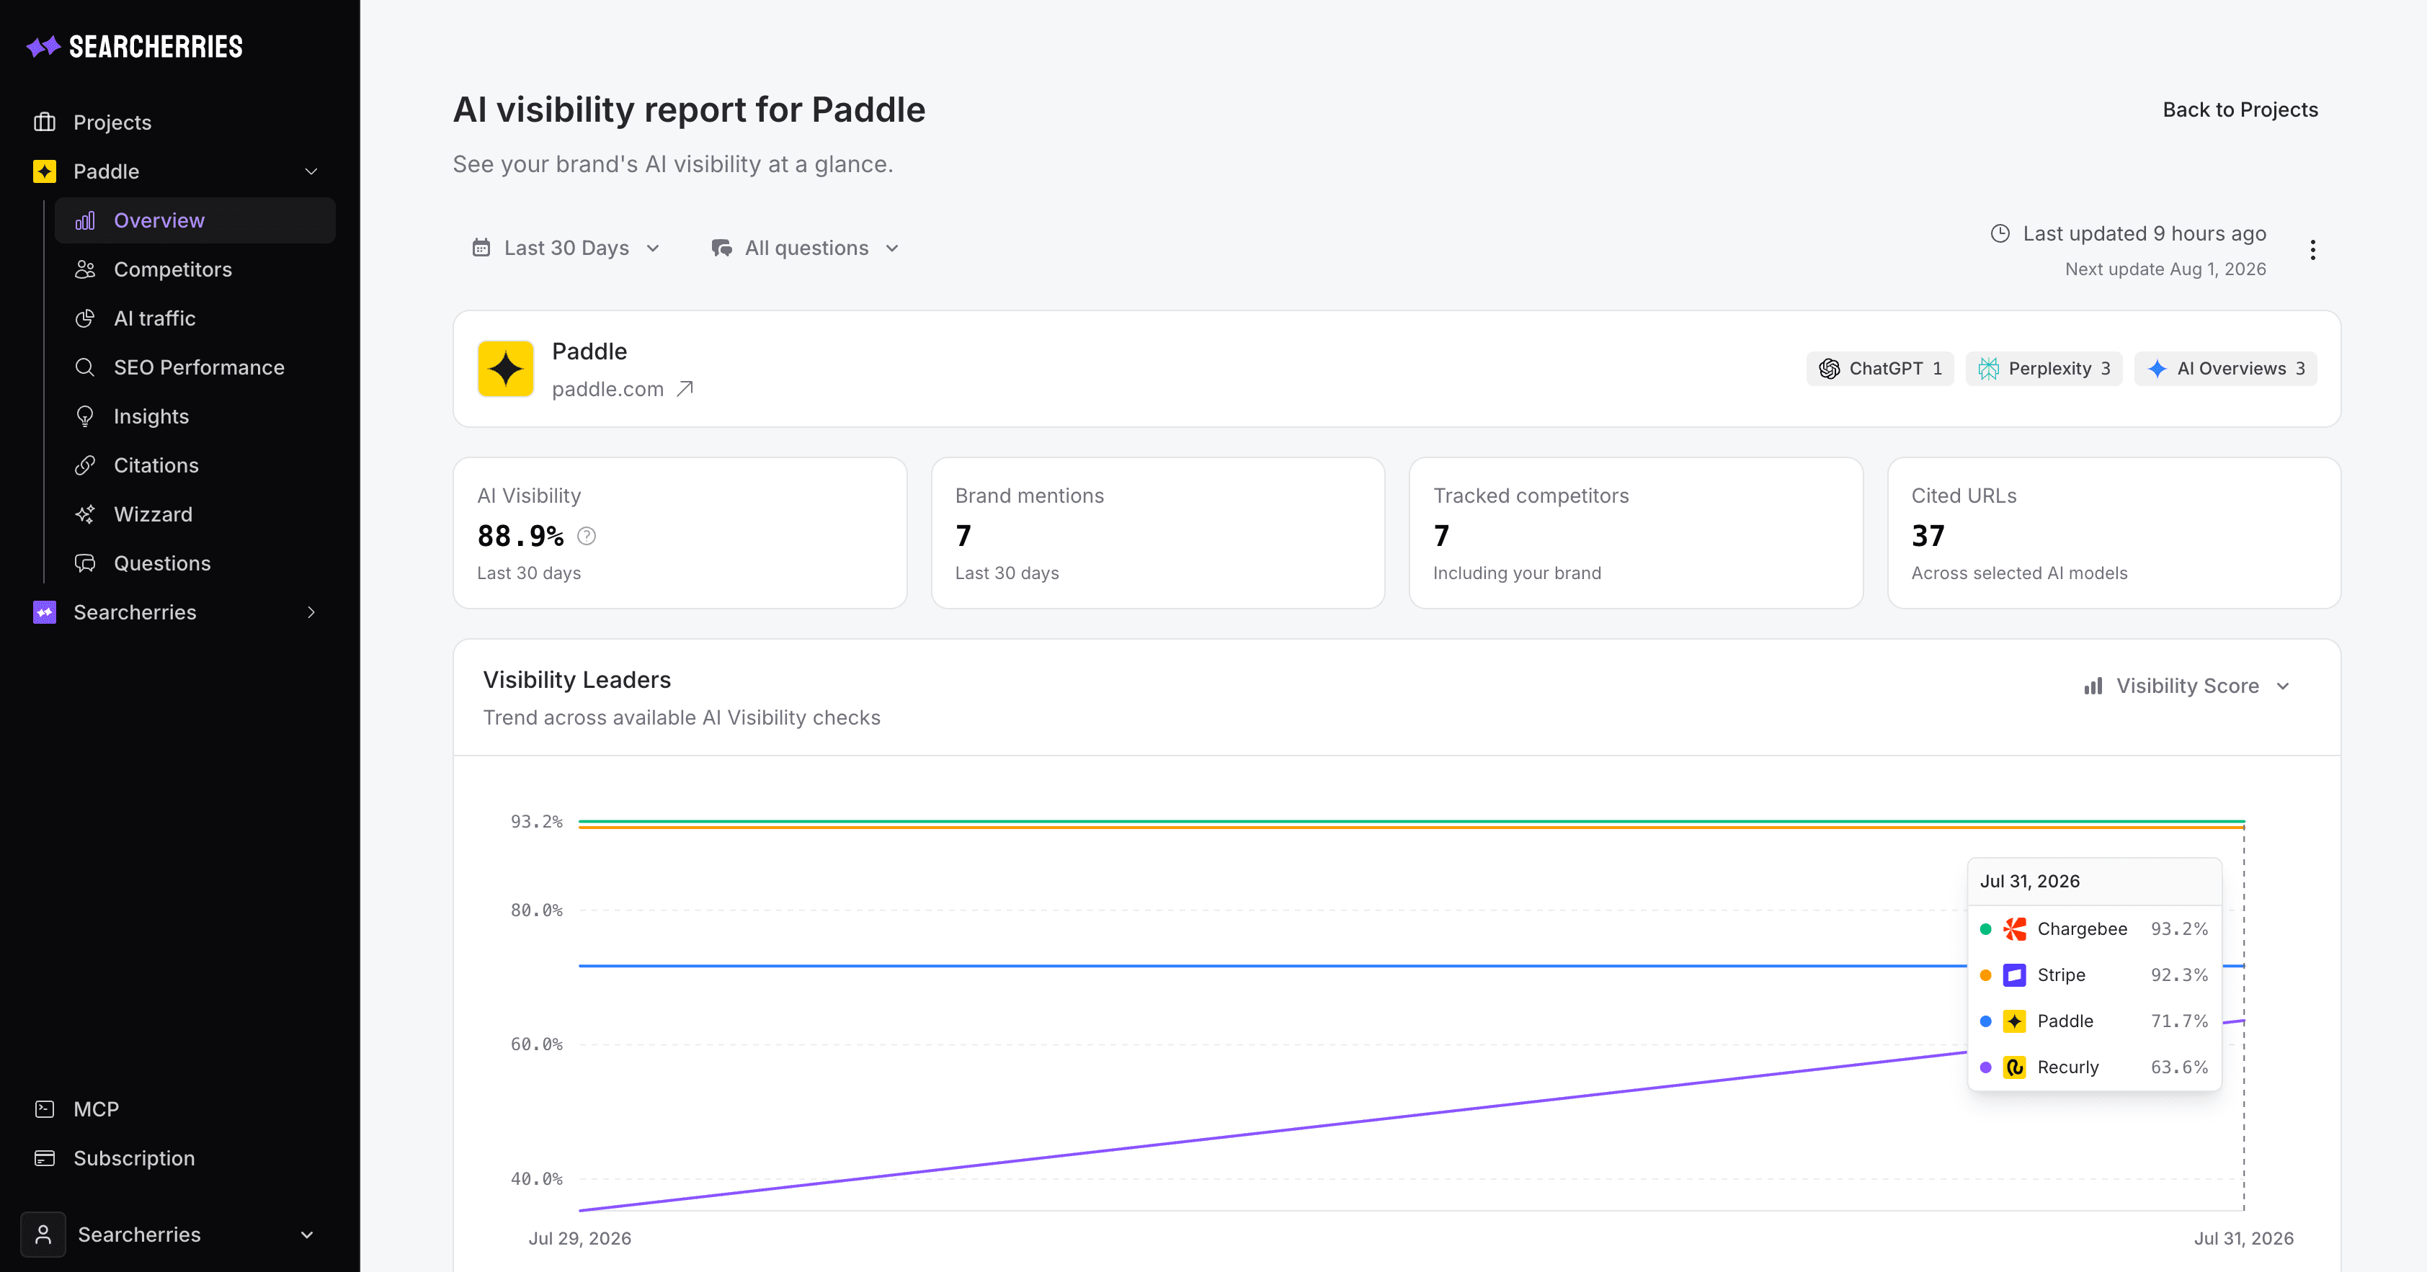Click the Stripe logo in tooltip
The height and width of the screenshot is (1272, 2427).
pyautogui.click(x=2014, y=975)
